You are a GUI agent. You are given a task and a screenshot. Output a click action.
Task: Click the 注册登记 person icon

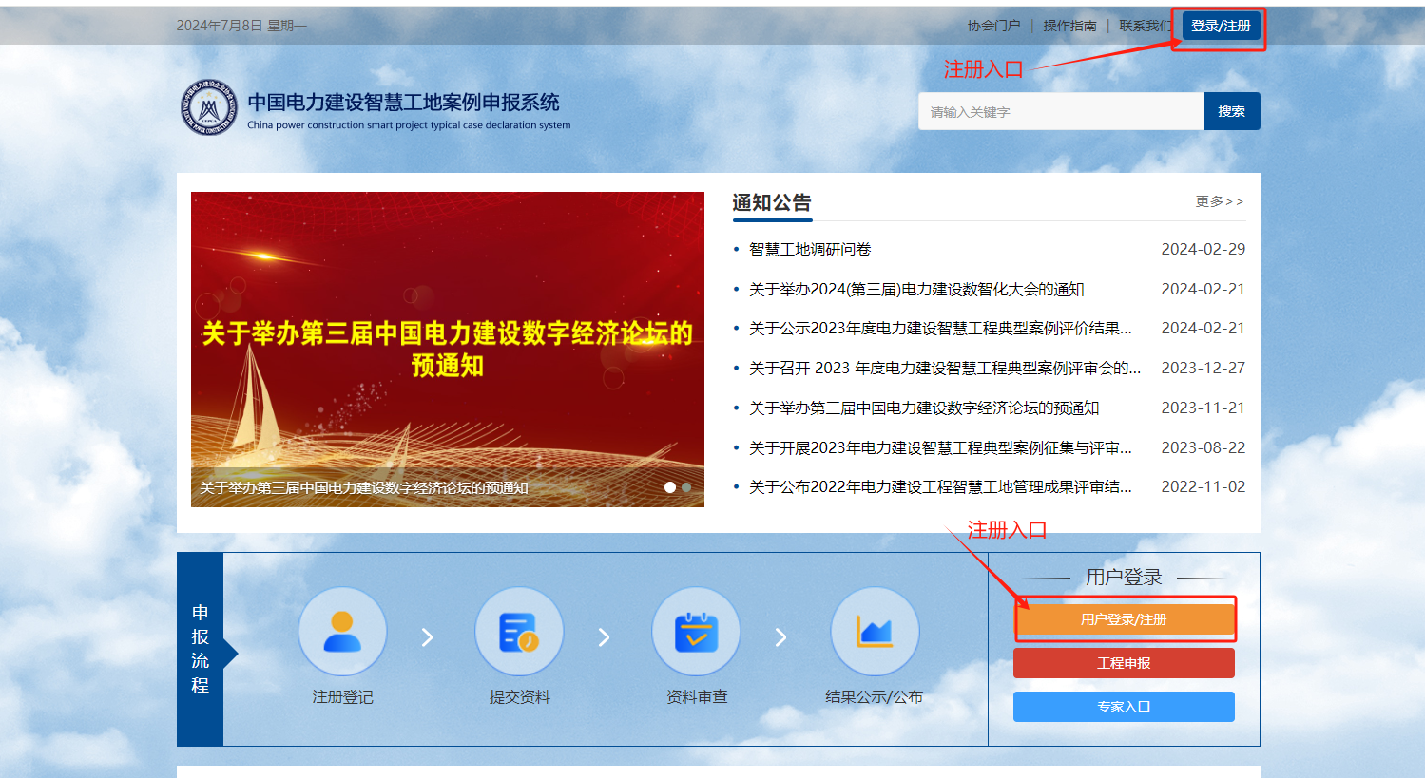pyautogui.click(x=342, y=632)
